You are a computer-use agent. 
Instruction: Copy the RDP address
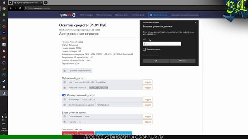pos(147,88)
